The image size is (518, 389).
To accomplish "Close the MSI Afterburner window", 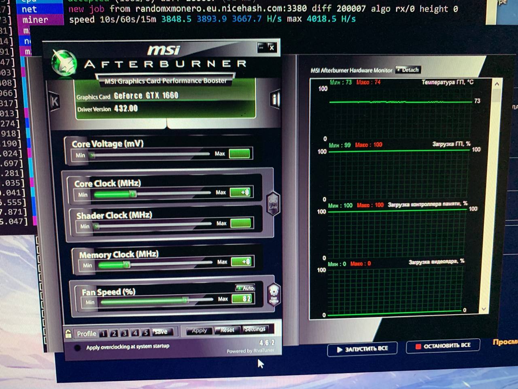I will [x=272, y=47].
